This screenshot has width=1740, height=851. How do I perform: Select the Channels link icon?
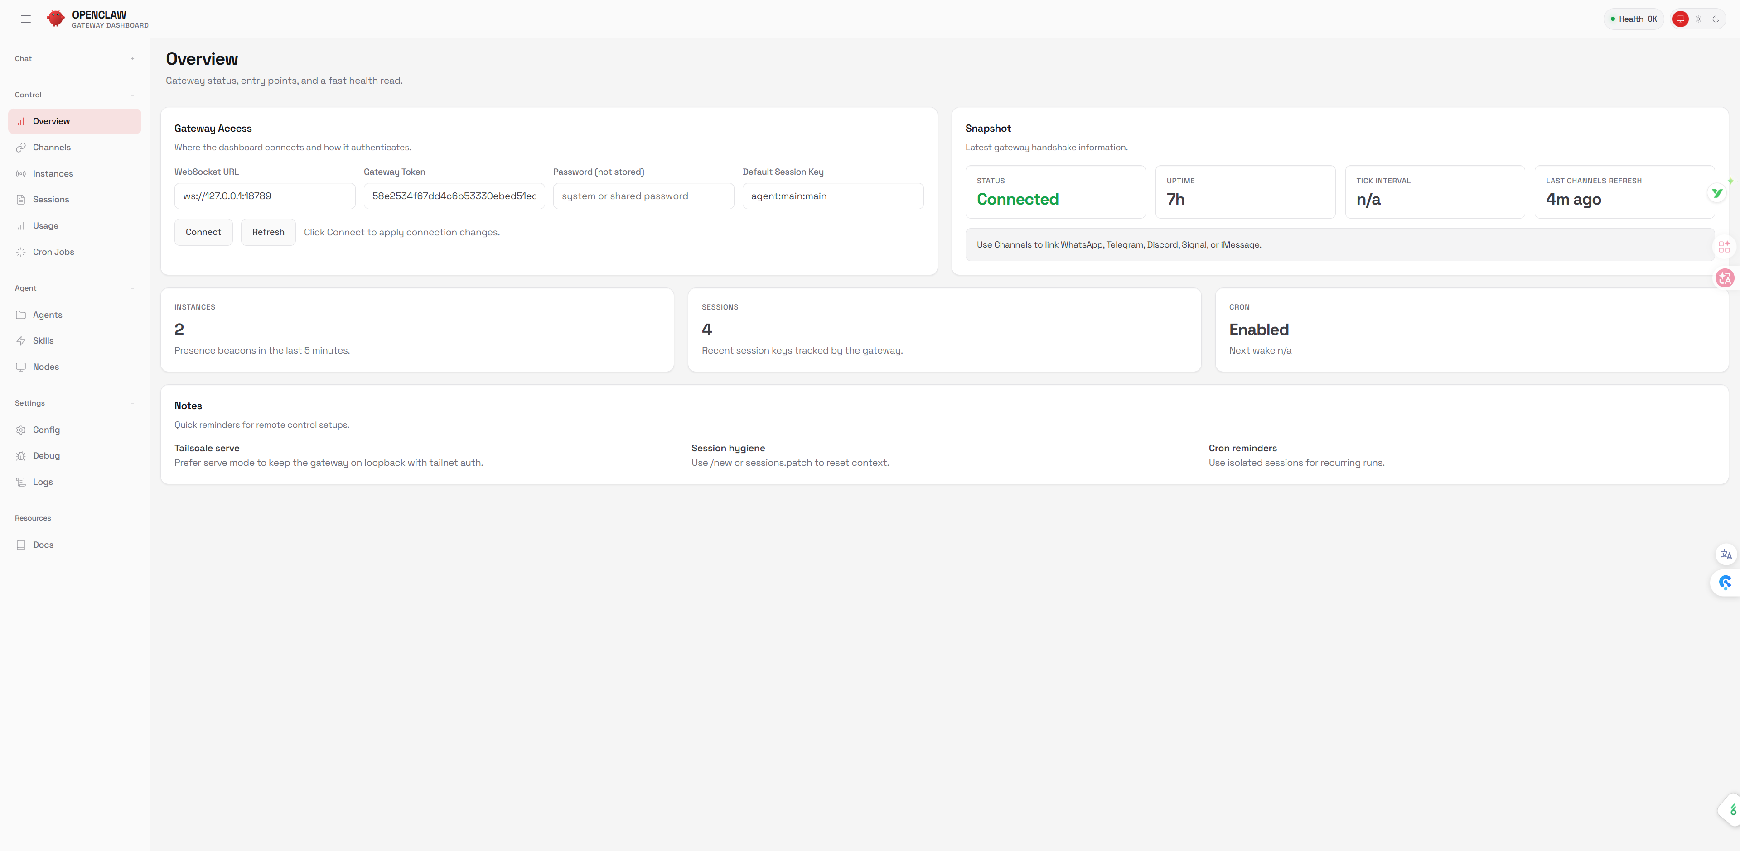coord(21,147)
